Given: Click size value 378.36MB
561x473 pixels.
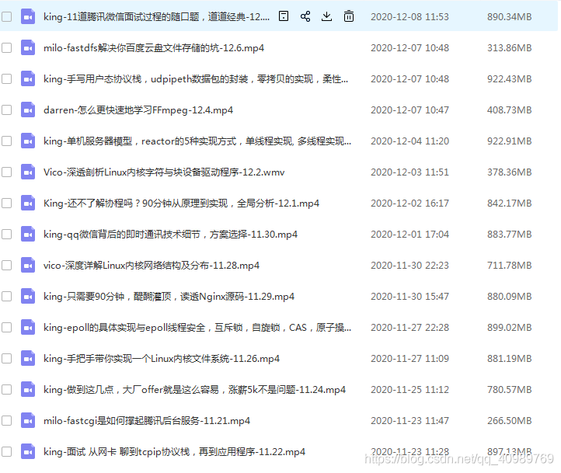Looking at the screenshot, I should [x=509, y=172].
